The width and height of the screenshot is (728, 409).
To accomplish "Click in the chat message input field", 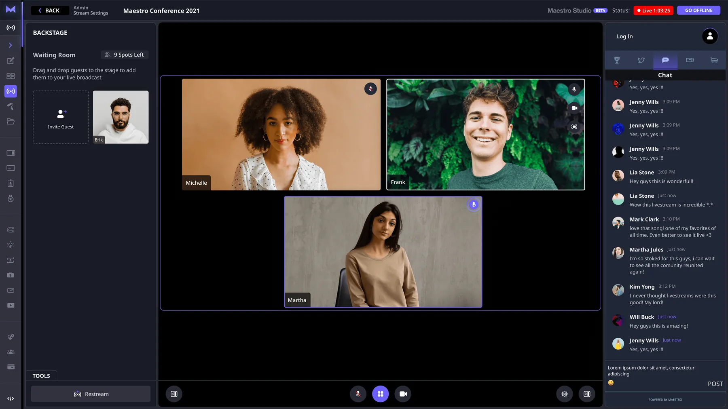I will tap(665, 371).
